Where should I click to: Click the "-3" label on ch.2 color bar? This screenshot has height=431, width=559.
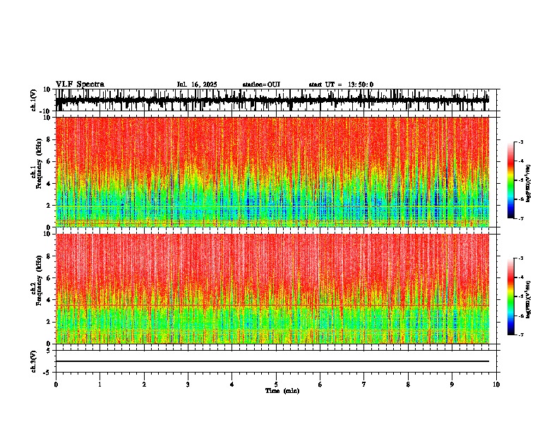click(x=521, y=258)
